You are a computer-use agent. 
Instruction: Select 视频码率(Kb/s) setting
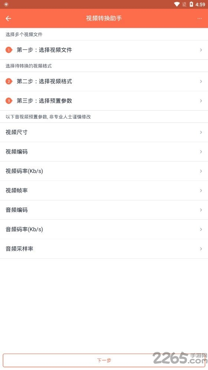point(104,171)
